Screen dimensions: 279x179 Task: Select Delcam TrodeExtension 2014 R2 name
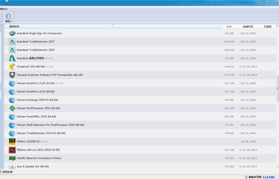coord(41,133)
